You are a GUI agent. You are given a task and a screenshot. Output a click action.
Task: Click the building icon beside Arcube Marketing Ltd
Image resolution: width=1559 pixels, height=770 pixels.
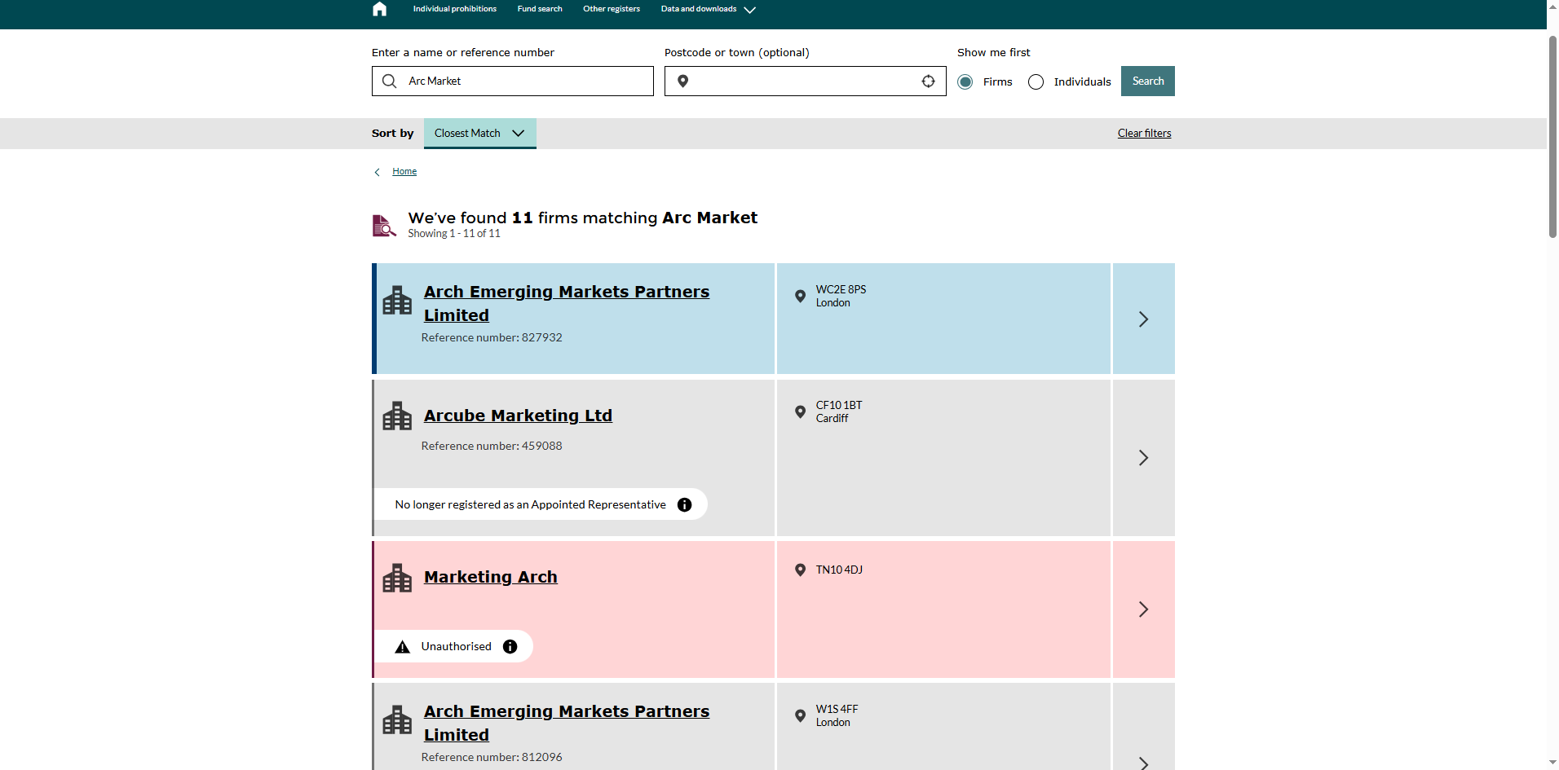pos(397,416)
